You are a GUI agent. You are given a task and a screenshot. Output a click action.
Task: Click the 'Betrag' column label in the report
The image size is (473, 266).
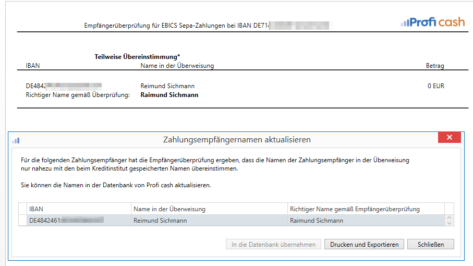point(435,66)
